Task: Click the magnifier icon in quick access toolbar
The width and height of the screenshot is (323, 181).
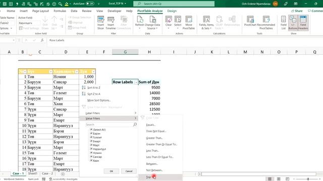Action: click(60, 4)
